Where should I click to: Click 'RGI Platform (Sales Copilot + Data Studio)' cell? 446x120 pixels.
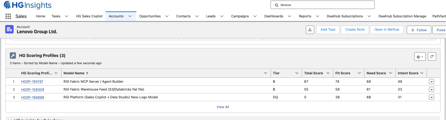(x=111, y=97)
